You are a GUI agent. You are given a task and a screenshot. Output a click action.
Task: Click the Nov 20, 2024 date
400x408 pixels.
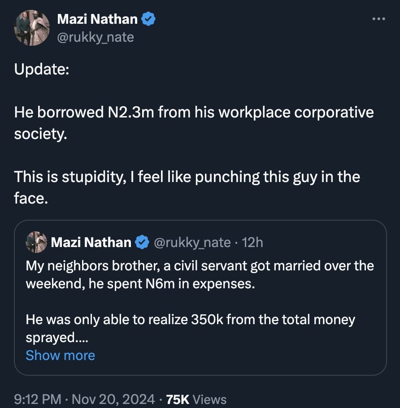click(112, 399)
